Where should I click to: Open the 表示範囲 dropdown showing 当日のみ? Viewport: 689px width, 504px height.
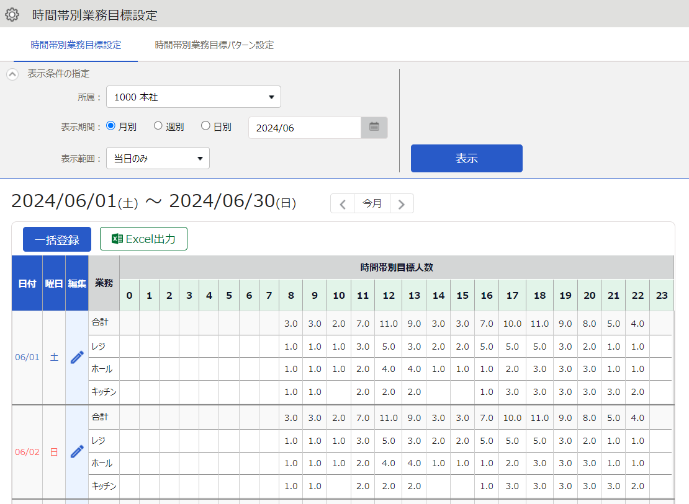158,158
